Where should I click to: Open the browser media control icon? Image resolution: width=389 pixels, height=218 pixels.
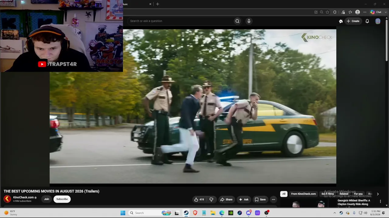pos(343,12)
